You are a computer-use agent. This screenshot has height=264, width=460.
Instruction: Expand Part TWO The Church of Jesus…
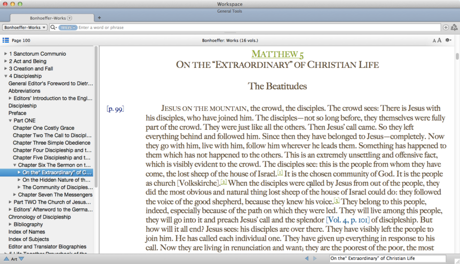10,202
